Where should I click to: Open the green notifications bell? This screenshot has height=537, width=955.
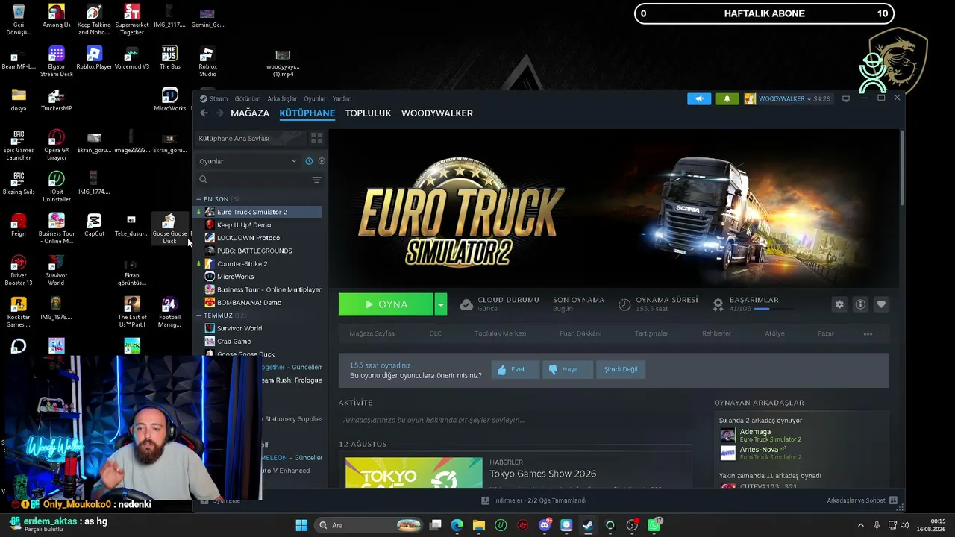727,98
